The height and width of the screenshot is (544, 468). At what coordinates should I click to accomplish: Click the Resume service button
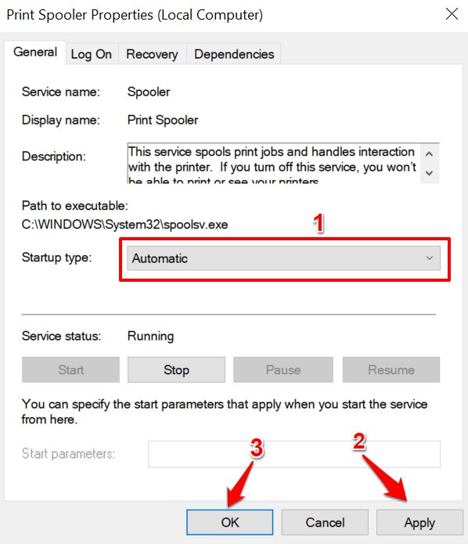pos(391,369)
